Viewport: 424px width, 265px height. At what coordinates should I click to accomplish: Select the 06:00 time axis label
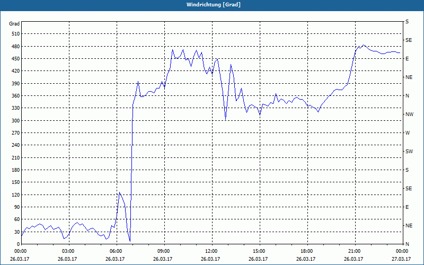[115, 251]
